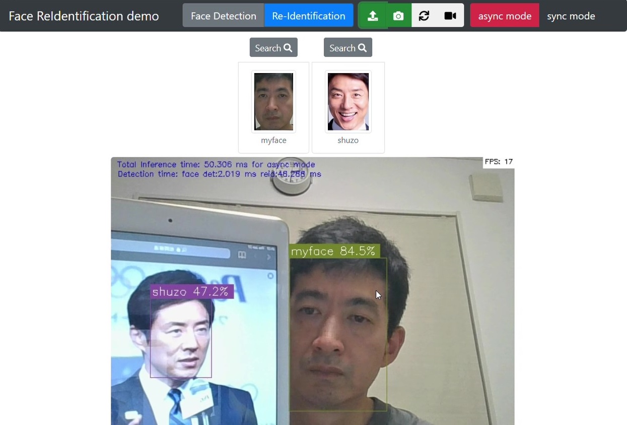Click the 'myface' caption text
Image resolution: width=627 pixels, height=425 pixels.
click(x=273, y=140)
